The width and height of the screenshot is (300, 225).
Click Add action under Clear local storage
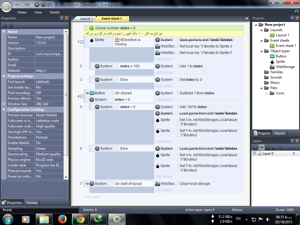(164, 190)
